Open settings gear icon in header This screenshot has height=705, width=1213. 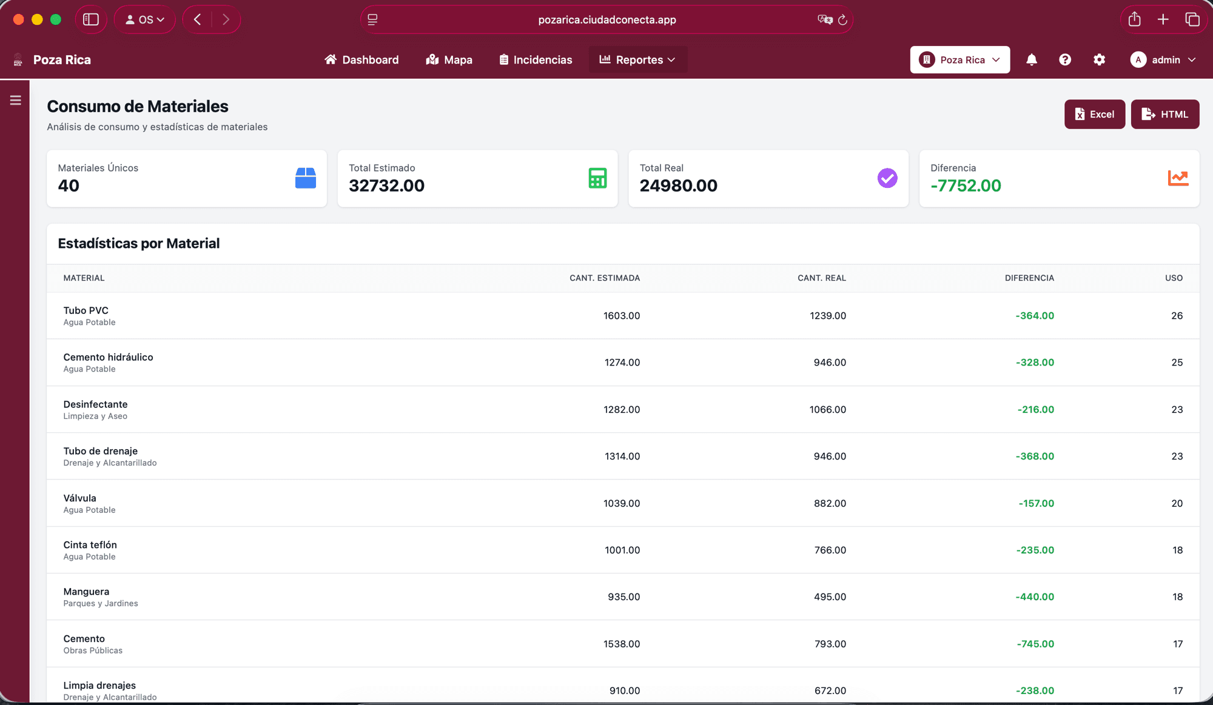click(1099, 59)
